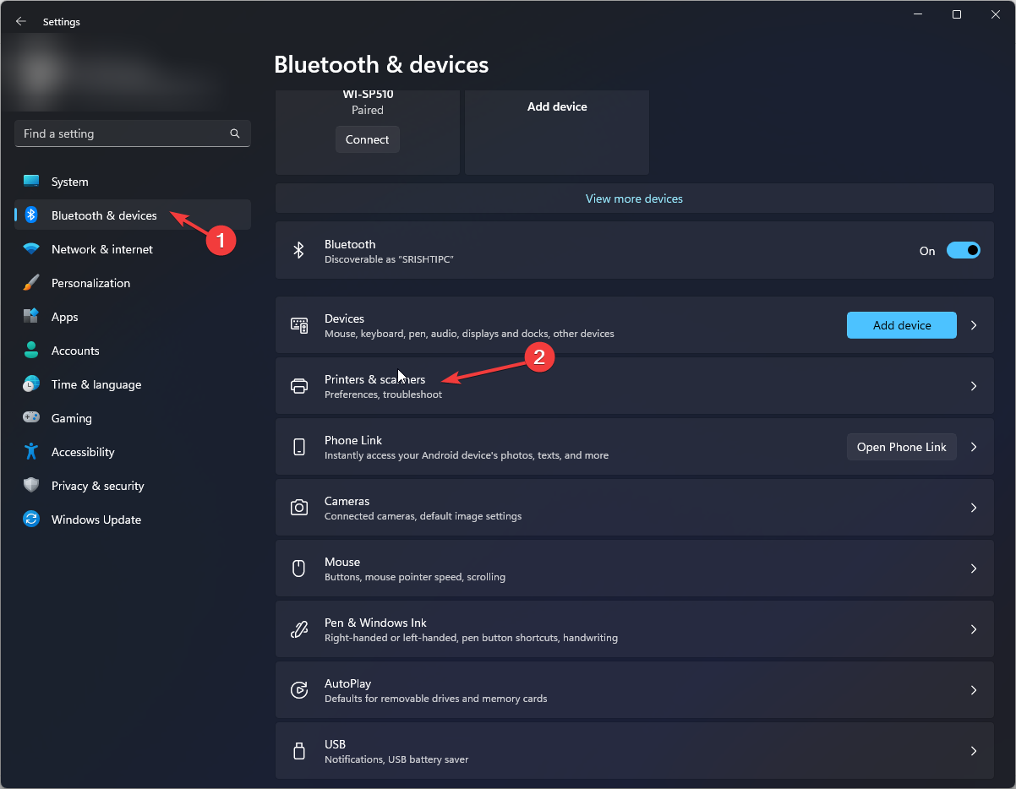This screenshot has height=789, width=1016.
Task: Click Defaults for removable drives and memory cards
Action: [436, 699]
